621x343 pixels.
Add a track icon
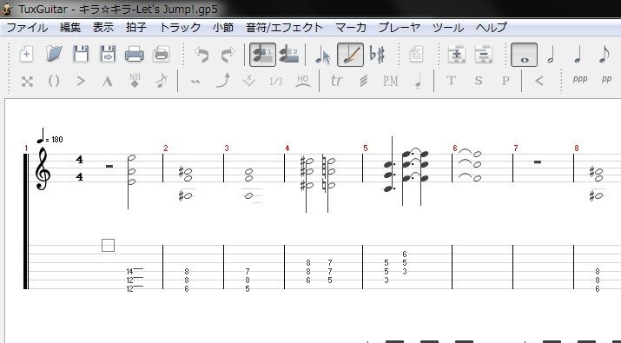click(456, 54)
